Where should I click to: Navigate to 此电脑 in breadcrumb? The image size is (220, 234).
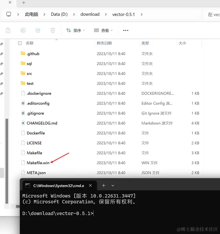(x=32, y=14)
